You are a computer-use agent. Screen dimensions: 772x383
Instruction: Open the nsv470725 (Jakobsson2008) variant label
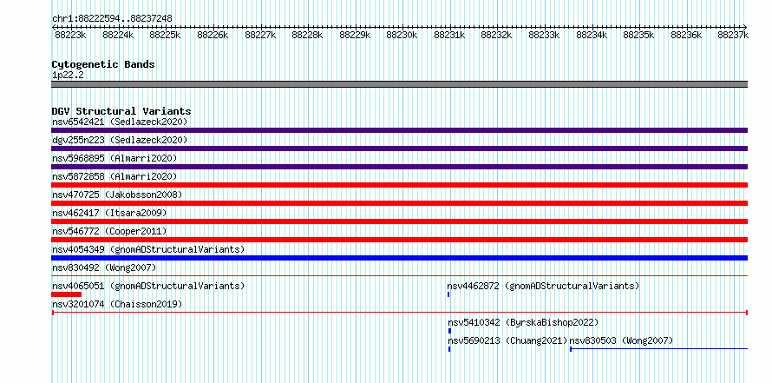tap(117, 195)
